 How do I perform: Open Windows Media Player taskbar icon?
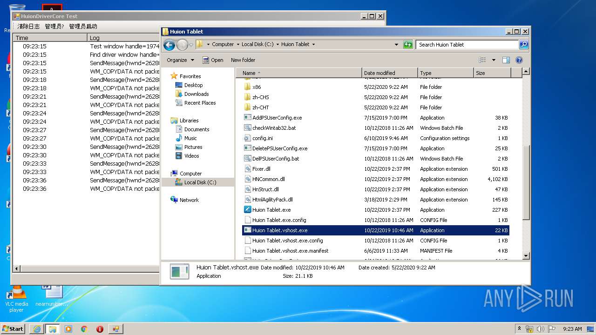pos(68,328)
